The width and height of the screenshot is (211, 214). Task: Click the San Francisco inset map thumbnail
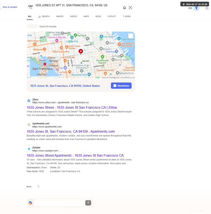pos(45,66)
